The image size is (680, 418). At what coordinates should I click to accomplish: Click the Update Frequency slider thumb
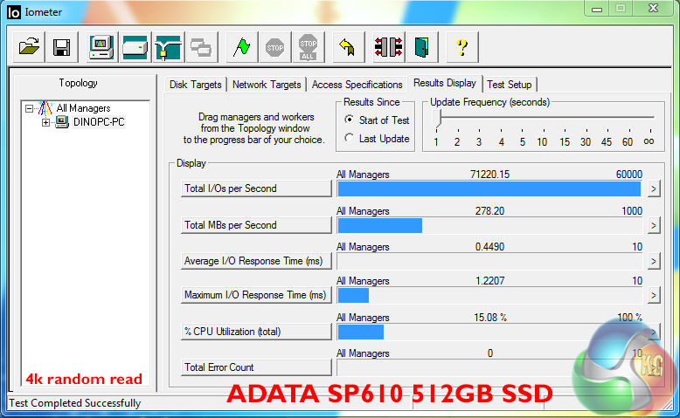pyautogui.click(x=437, y=119)
